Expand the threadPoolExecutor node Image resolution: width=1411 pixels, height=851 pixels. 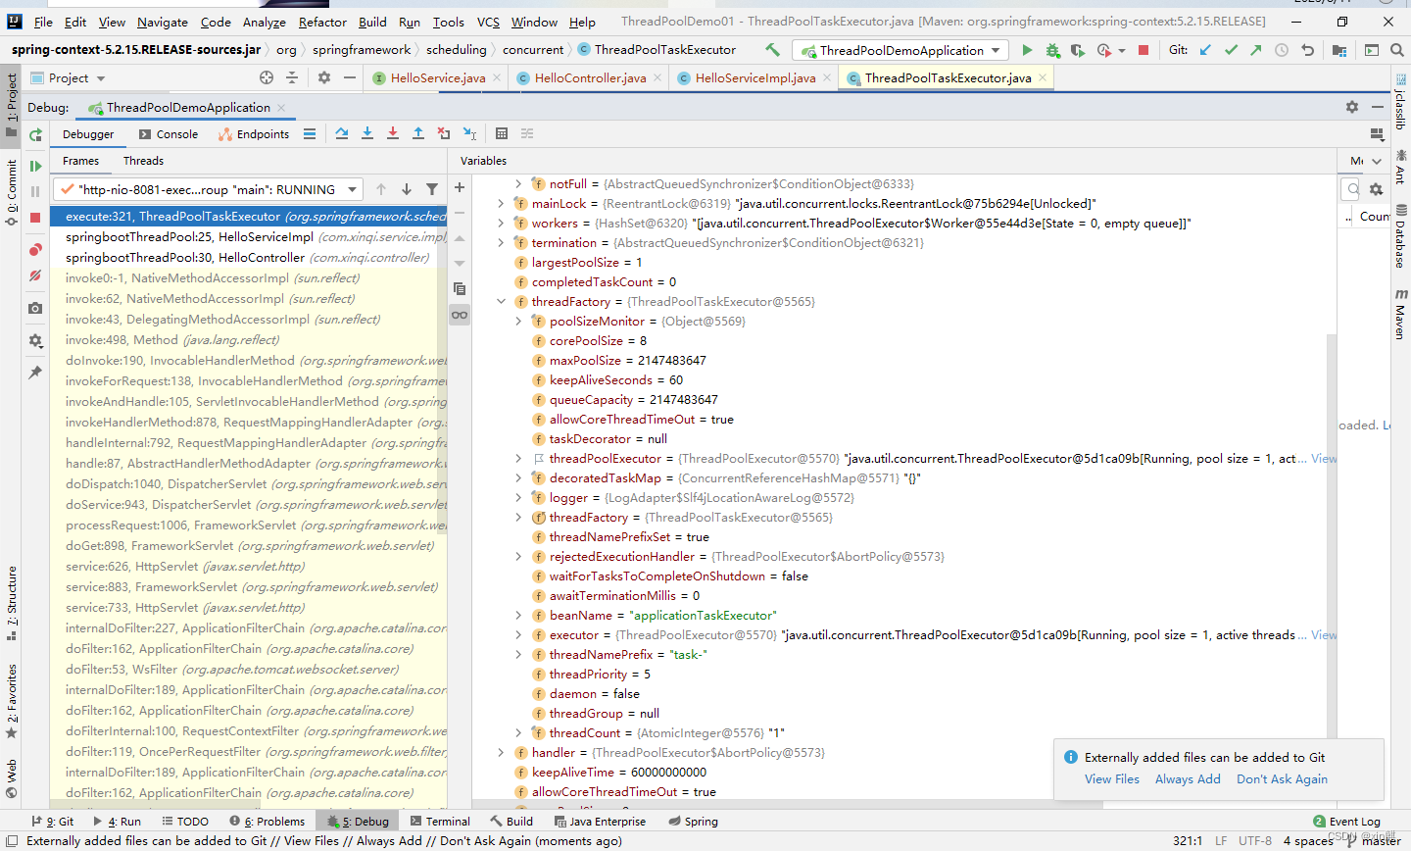pyautogui.click(x=518, y=459)
